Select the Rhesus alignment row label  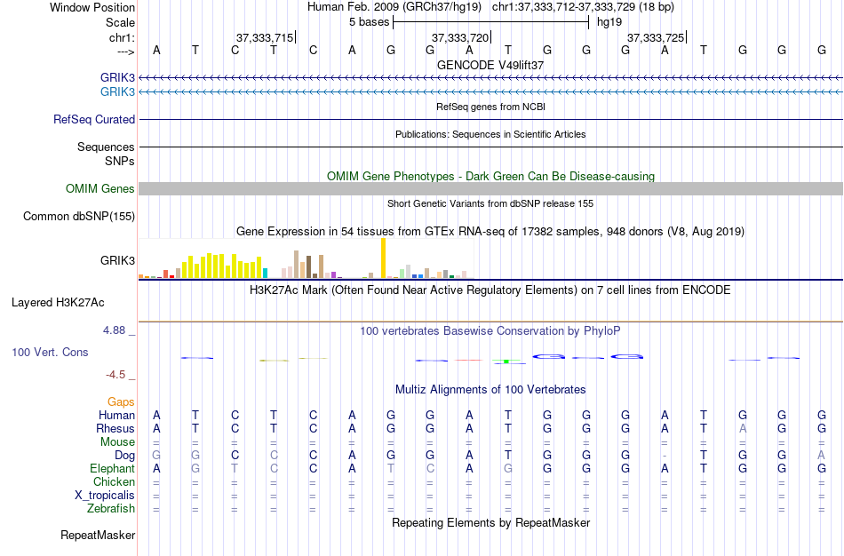click(115, 428)
